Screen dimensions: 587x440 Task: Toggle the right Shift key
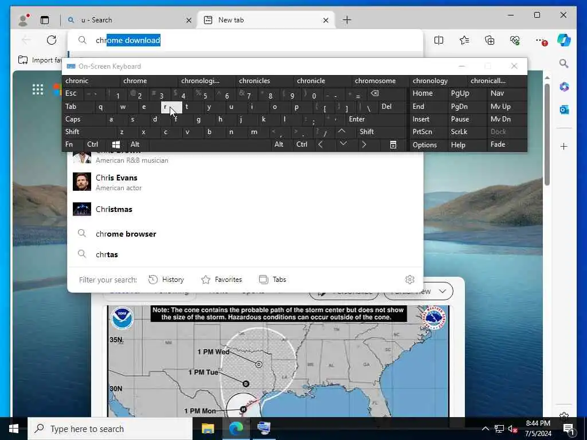pyautogui.click(x=381, y=132)
